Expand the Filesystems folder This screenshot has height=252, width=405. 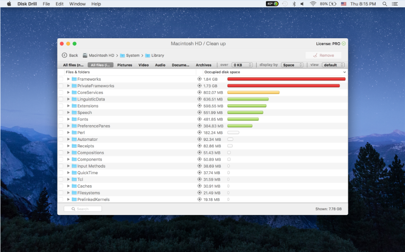pyautogui.click(x=69, y=193)
